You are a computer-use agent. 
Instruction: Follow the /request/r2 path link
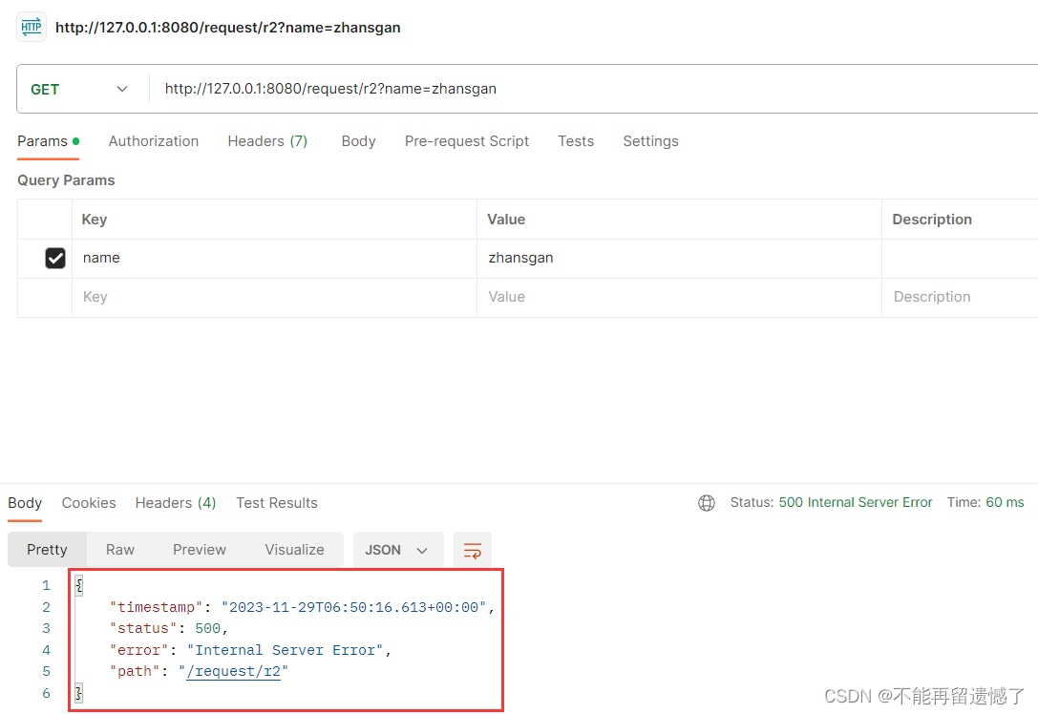click(234, 672)
